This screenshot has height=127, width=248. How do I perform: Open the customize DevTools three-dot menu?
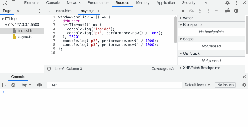point(236,3)
